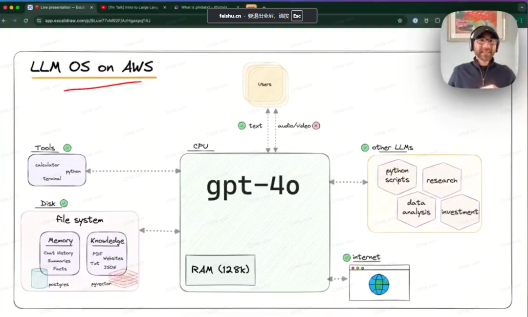Select the small orange fourth browser tab
This screenshot has width=528, height=317.
pos(251,6)
